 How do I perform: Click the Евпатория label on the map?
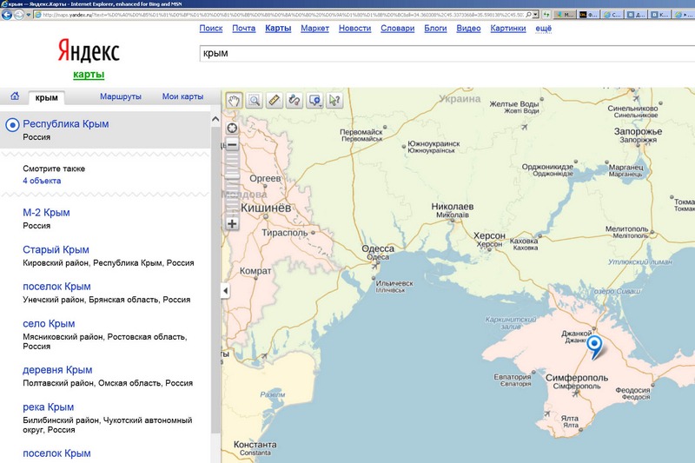(513, 377)
